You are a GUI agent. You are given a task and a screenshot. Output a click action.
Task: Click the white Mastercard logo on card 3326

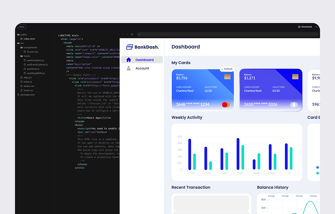[294, 105]
